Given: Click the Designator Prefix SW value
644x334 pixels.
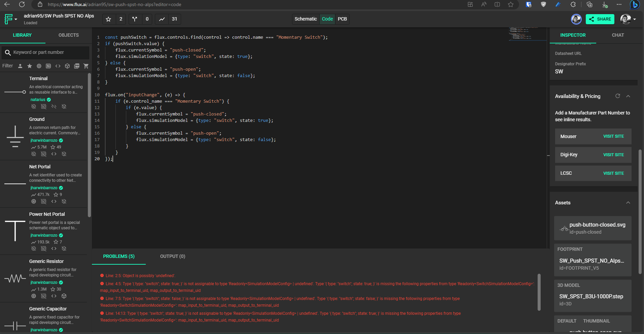Looking at the screenshot, I should click(559, 72).
